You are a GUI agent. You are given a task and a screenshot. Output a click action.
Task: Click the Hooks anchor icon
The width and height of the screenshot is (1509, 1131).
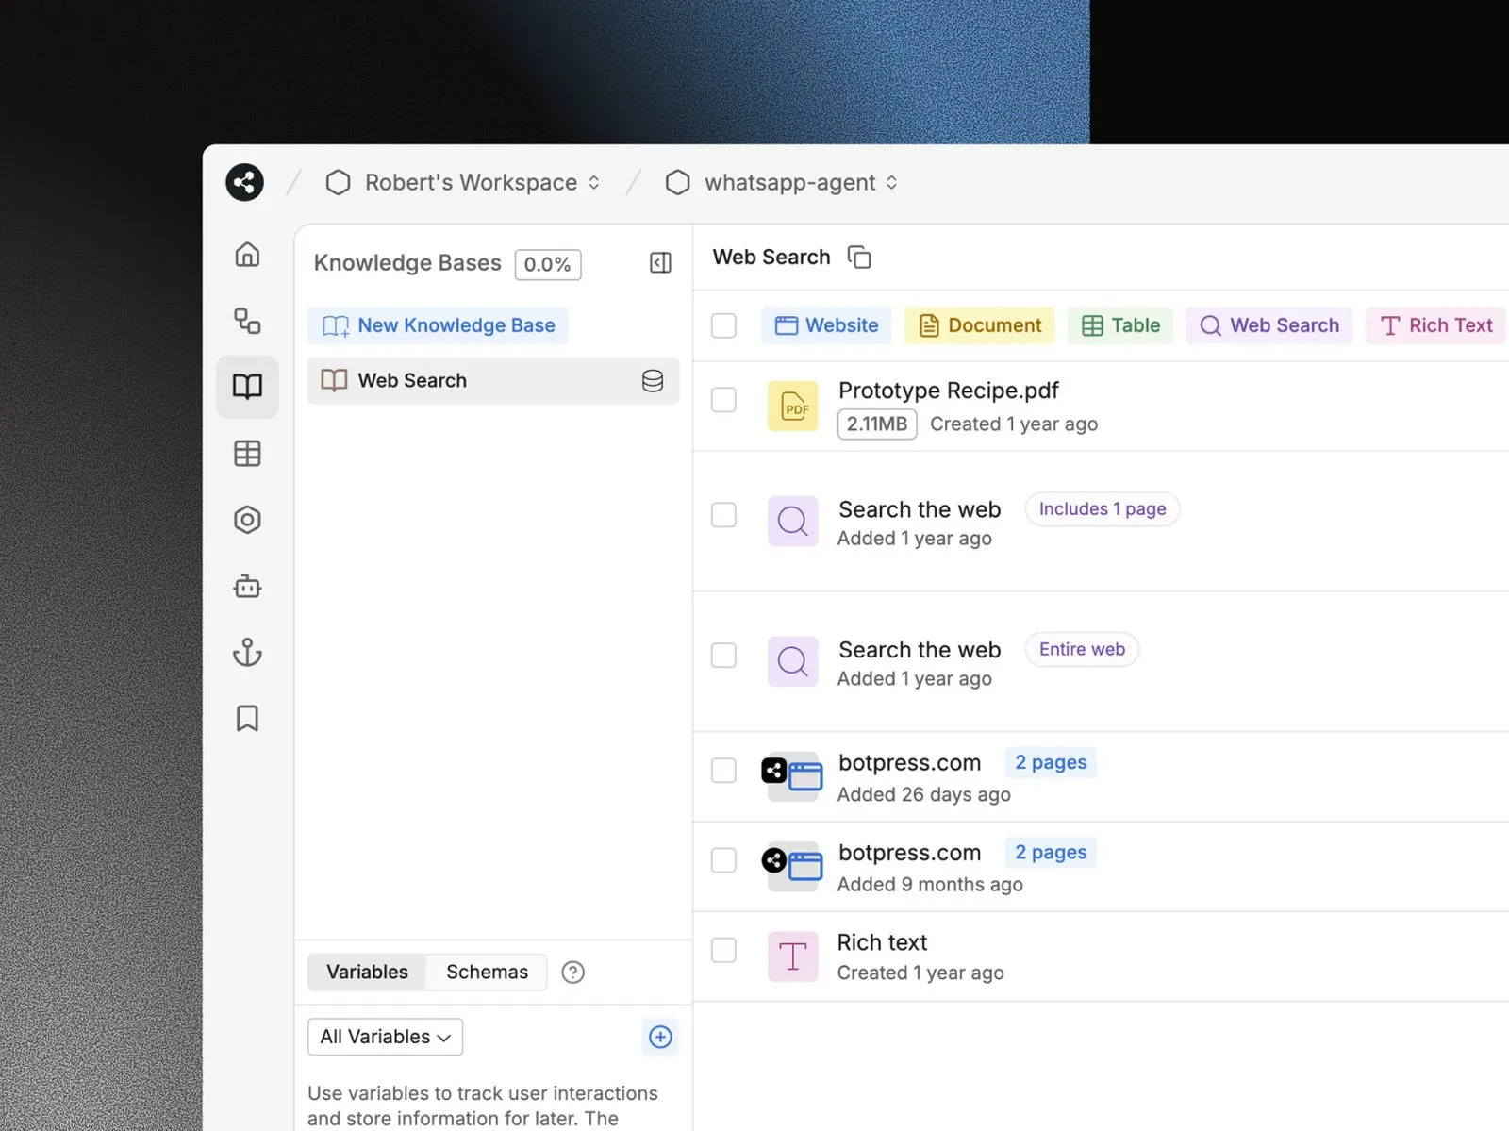point(247,652)
